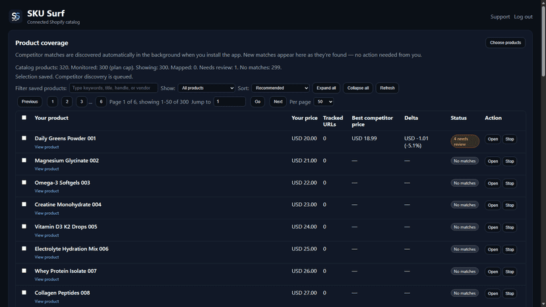546x307 pixels.
Task: Click the Next page button
Action: 278,101
